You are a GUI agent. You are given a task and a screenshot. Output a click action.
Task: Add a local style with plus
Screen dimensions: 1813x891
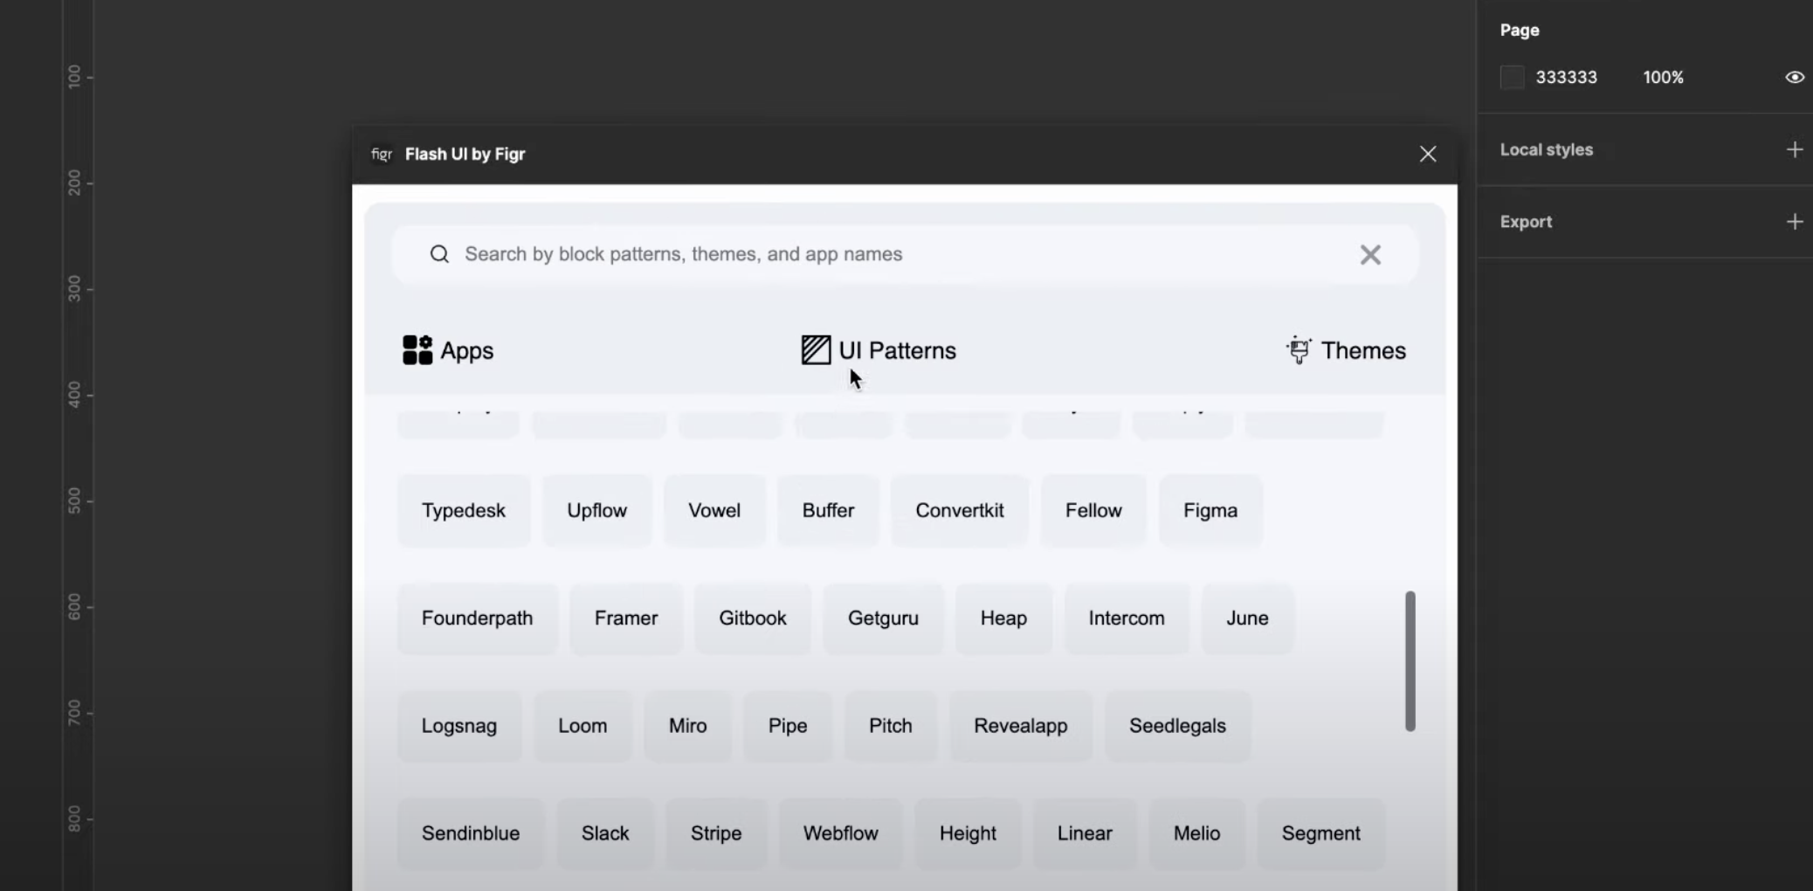[x=1795, y=149]
